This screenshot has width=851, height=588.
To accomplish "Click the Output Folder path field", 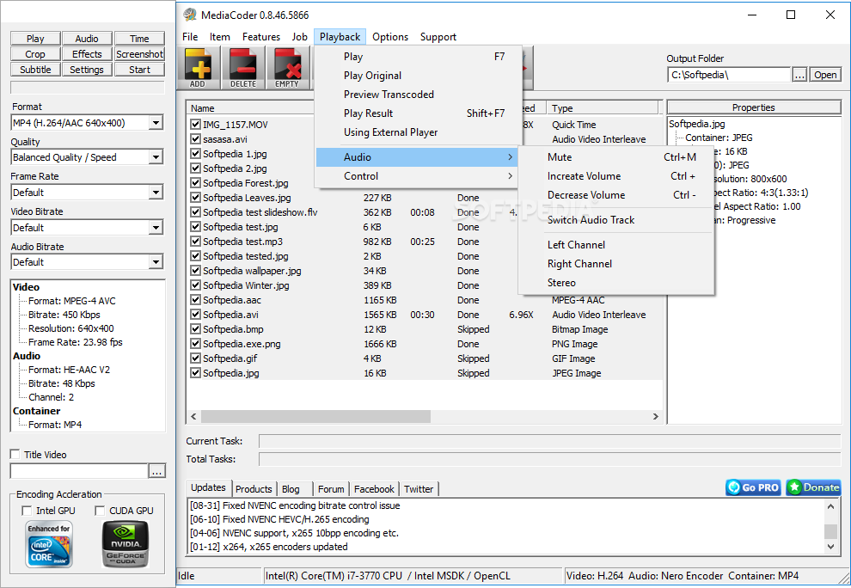I will point(729,75).
